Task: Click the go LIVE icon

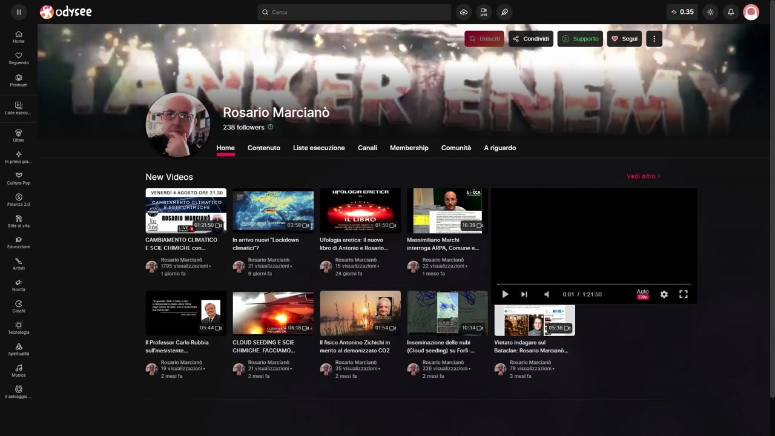Action: point(484,12)
